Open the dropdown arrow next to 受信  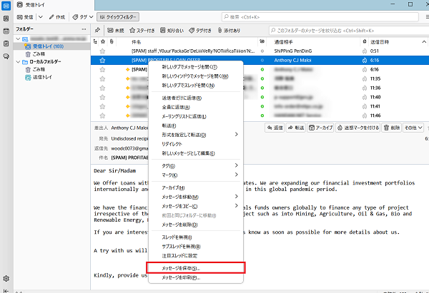point(41,17)
